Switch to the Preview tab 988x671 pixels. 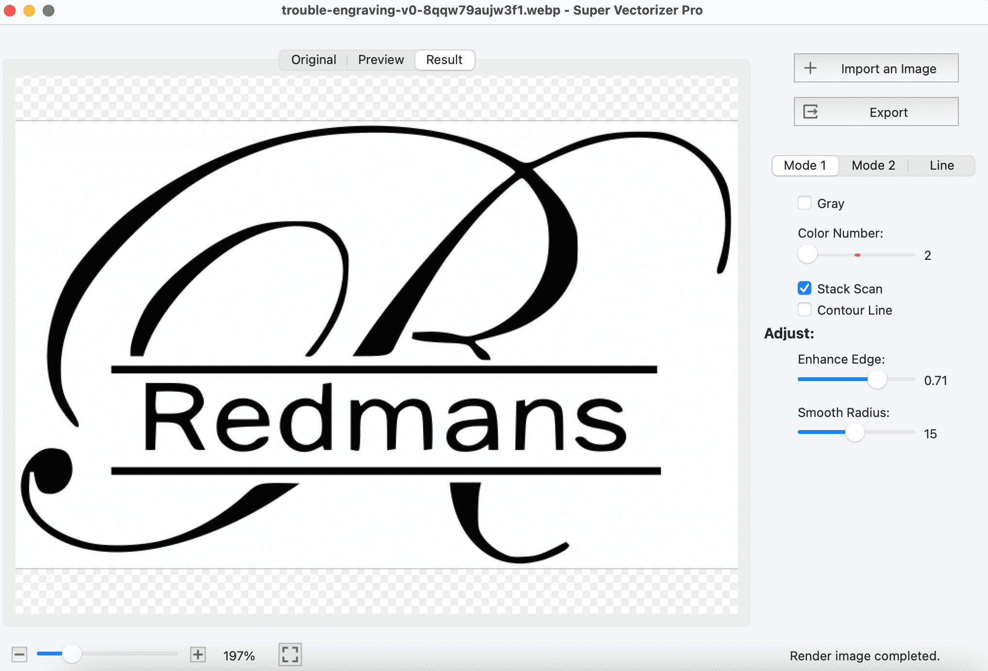click(x=381, y=60)
